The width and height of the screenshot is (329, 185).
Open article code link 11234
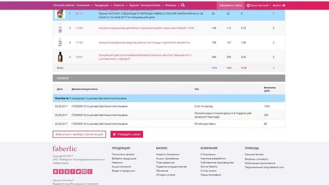coord(79,28)
